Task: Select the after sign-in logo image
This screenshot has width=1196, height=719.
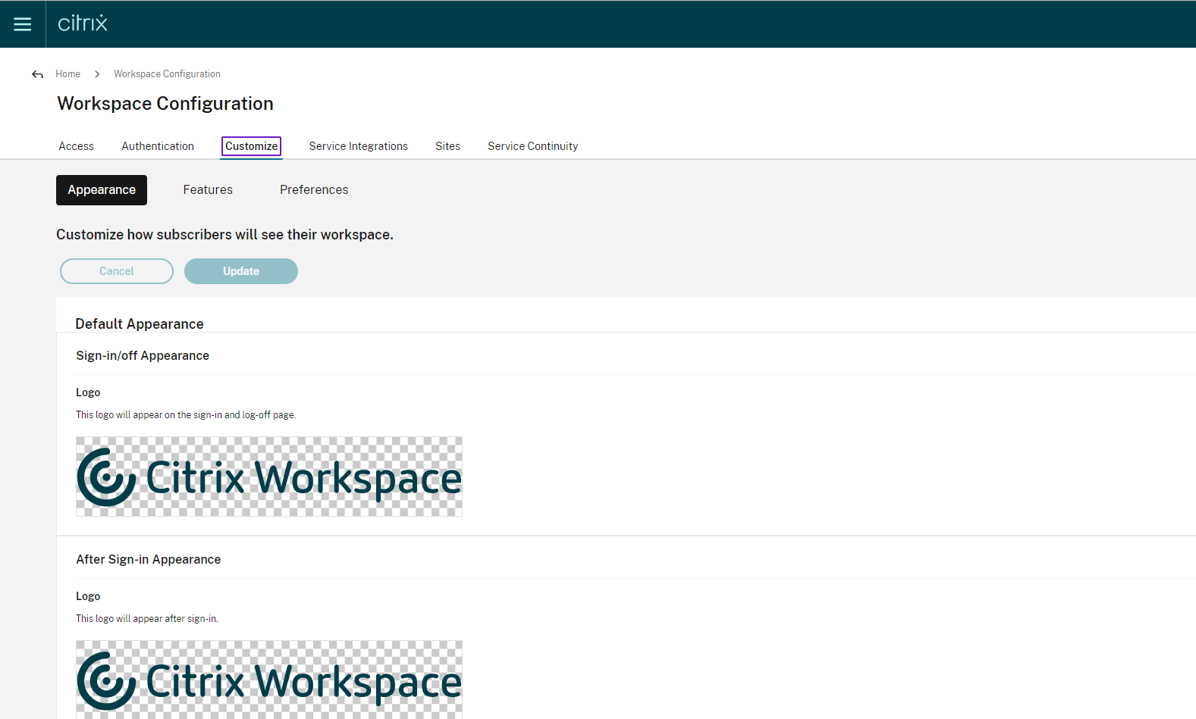Action: click(269, 680)
